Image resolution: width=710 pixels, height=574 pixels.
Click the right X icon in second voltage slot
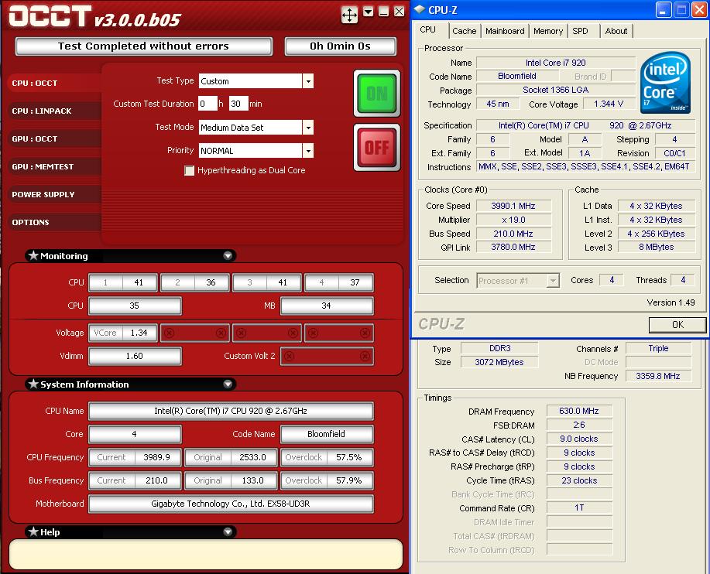(x=221, y=333)
